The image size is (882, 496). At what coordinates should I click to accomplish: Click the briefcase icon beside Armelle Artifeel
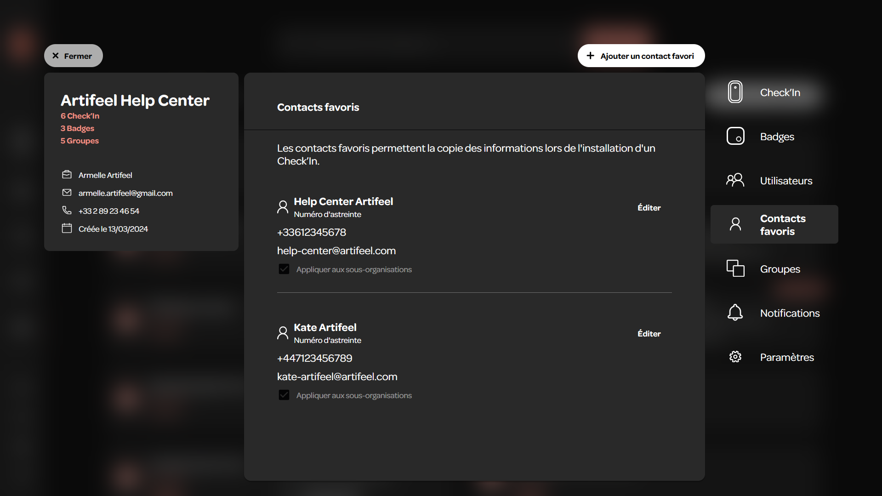tap(67, 175)
